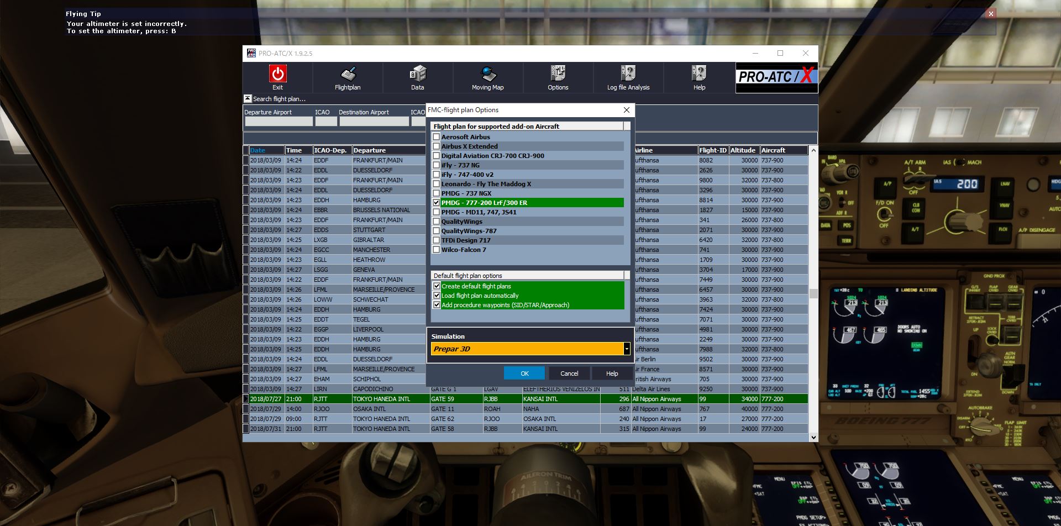The width and height of the screenshot is (1061, 526).
Task: Enable the QualityWings-787 checkbox
Action: tap(437, 231)
